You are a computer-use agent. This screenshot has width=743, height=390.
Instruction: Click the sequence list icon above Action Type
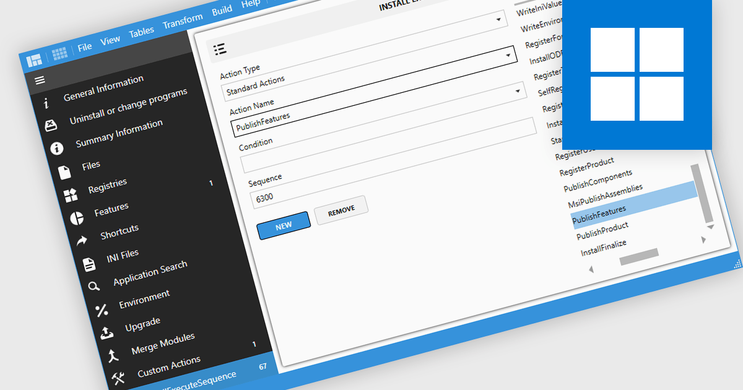coord(220,49)
